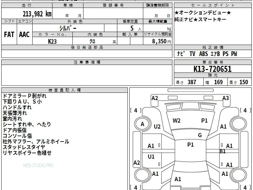Click the エアB airbag entry
Screen dimensions: 253x190
click(215, 54)
